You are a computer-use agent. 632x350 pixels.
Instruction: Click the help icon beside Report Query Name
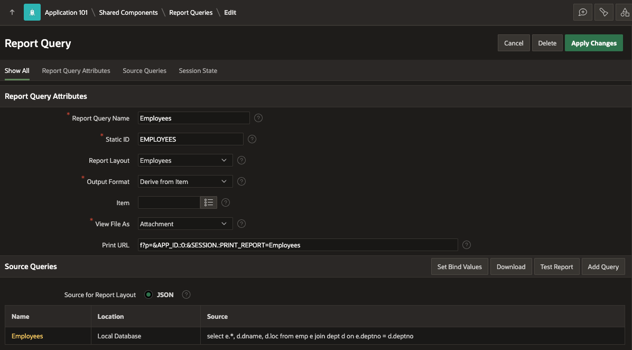(x=258, y=118)
